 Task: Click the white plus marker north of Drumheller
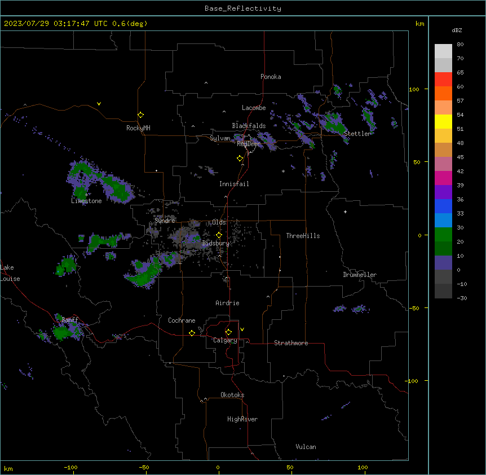(x=345, y=212)
